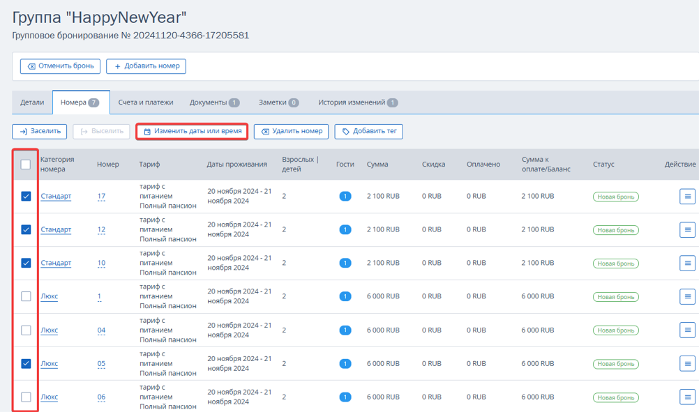The width and height of the screenshot is (699, 412).
Task: Open Люкс category link for room 05
Action: point(49,363)
